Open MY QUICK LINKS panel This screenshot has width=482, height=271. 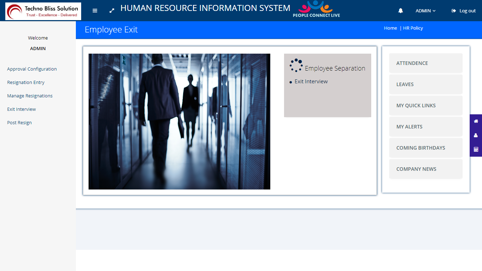(x=426, y=106)
